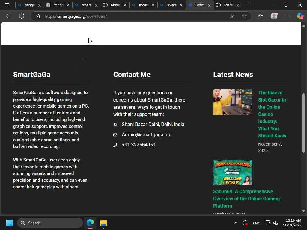
Task: Open the tab actions menu icon
Action: [7, 5]
